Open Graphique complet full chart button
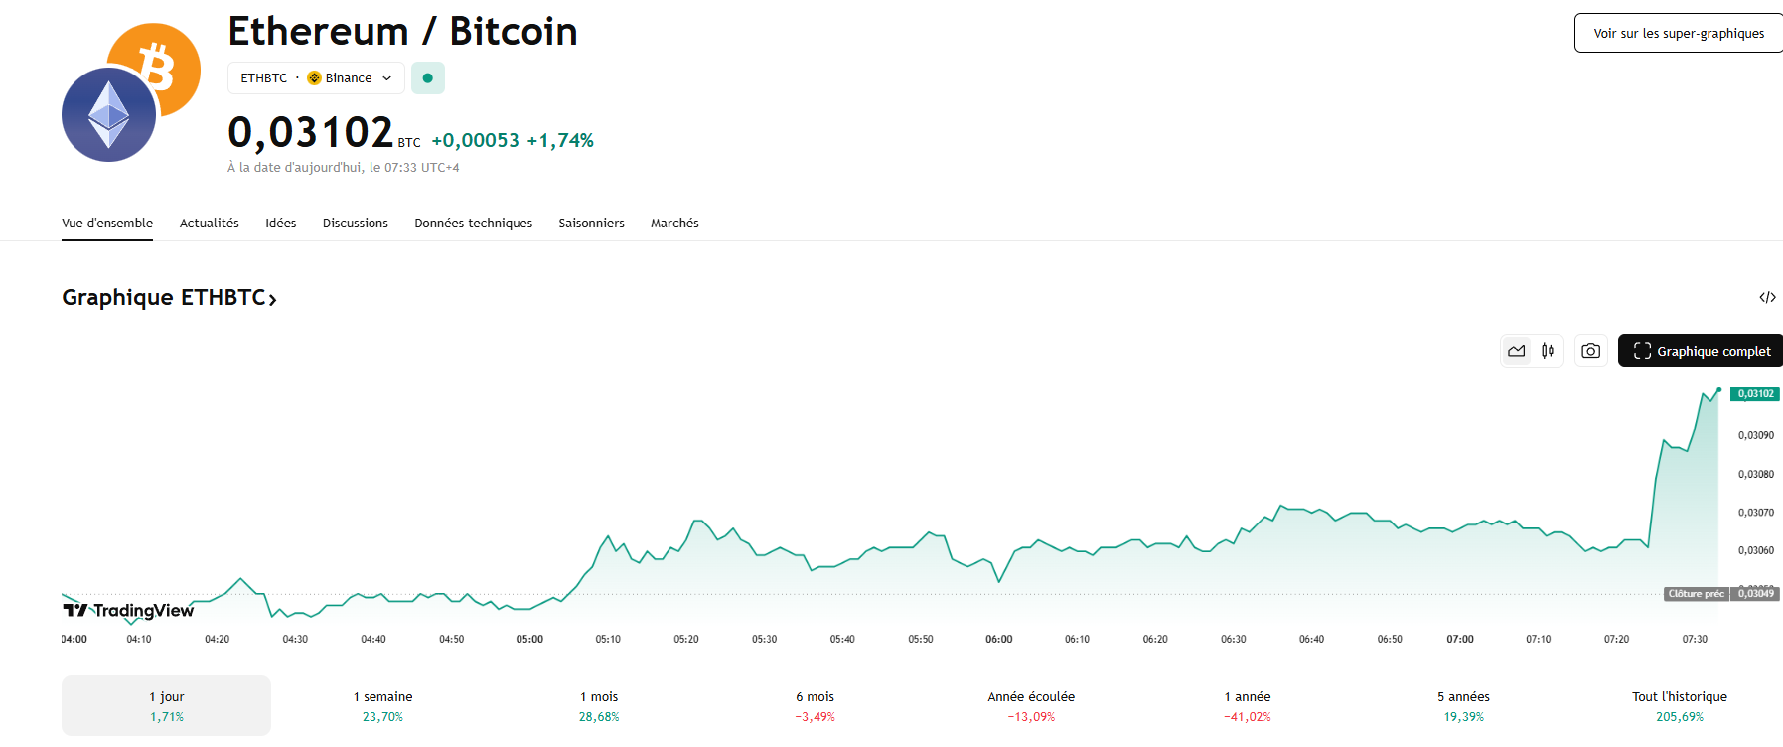The width and height of the screenshot is (1783, 747). 1701,351
